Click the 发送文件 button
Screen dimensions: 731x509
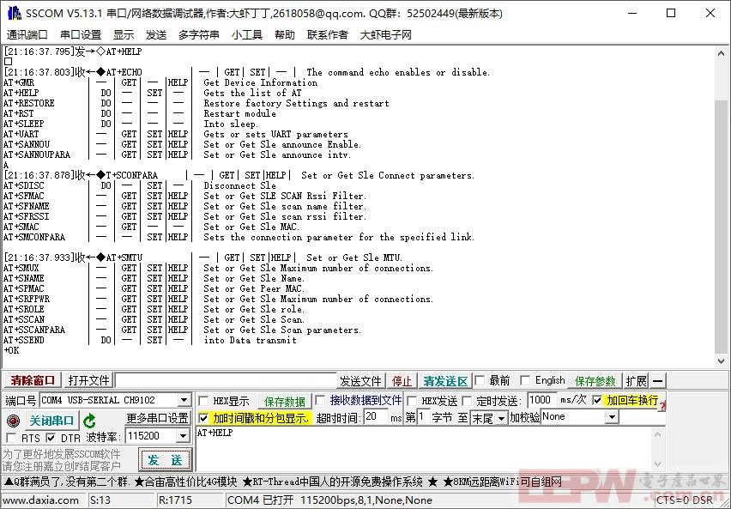360,381
